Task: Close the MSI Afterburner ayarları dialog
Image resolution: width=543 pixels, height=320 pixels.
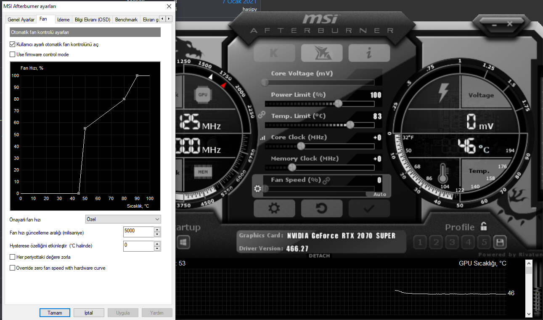Action: pyautogui.click(x=169, y=6)
